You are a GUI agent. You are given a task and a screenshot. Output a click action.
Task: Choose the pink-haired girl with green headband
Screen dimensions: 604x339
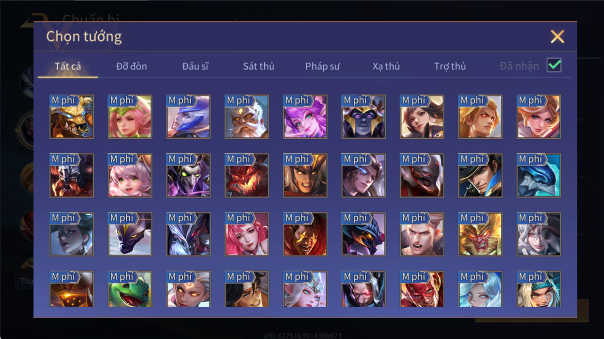click(x=130, y=116)
